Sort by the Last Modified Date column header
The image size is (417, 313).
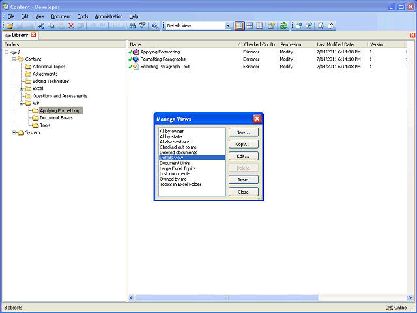341,44
